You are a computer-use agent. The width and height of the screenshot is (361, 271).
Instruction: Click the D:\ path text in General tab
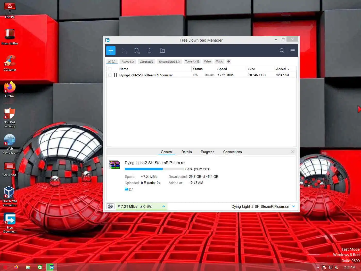[131, 189]
